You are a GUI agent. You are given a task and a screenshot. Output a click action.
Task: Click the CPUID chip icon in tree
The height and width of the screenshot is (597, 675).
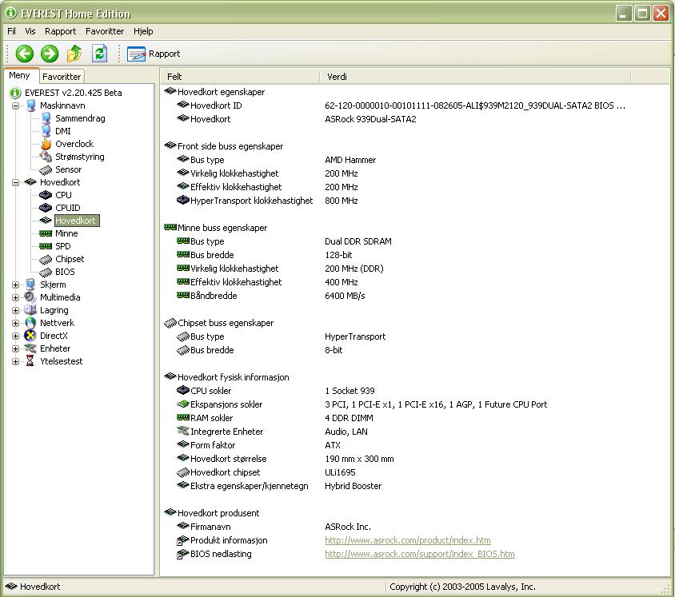(46, 208)
